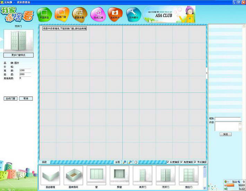Image resolution: width=246 pixels, height=191 pixels.
Task: Open the 家具布置 furniture layout mode
Action: (x=79, y=15)
